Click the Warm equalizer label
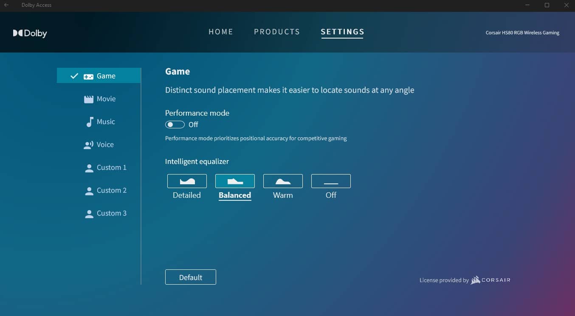Image resolution: width=575 pixels, height=316 pixels. [x=283, y=195]
